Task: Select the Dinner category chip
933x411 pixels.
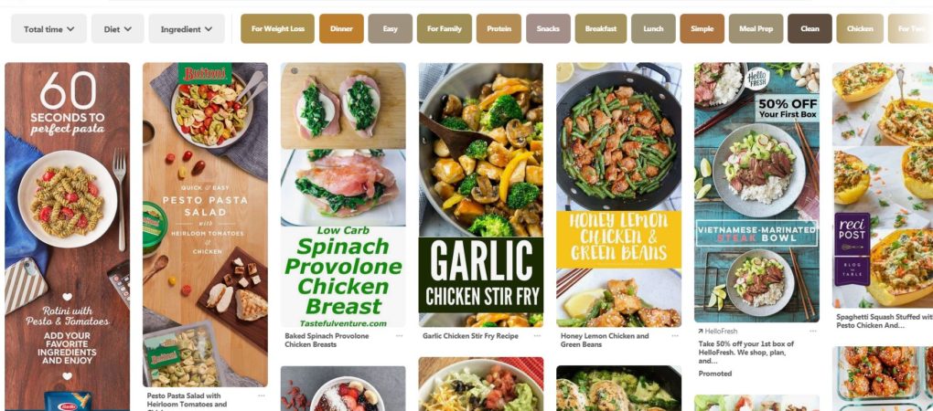Action: click(x=341, y=28)
